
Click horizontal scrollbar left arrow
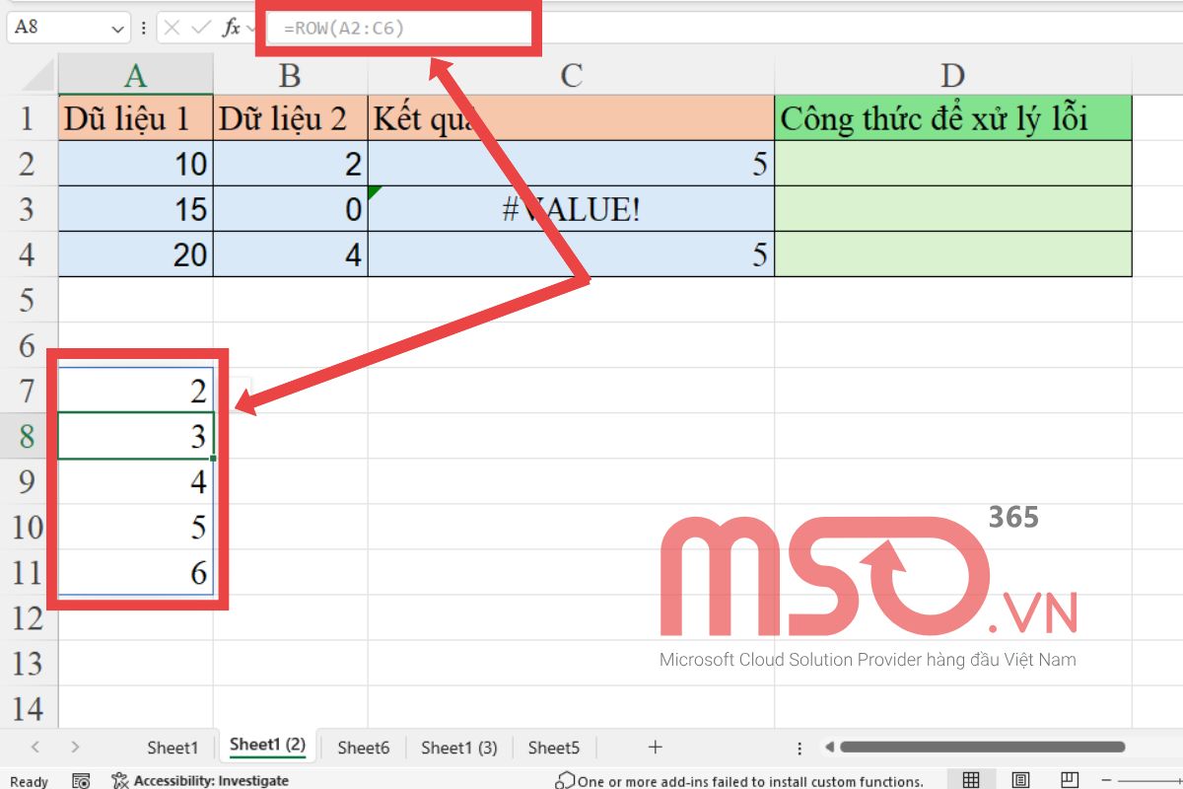pyautogui.click(x=829, y=748)
